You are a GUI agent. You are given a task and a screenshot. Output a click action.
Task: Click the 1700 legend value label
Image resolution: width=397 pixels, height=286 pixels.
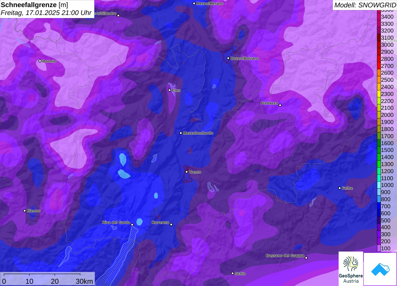tap(387, 136)
